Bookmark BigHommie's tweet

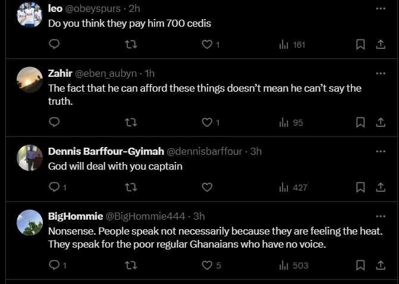coord(360,265)
